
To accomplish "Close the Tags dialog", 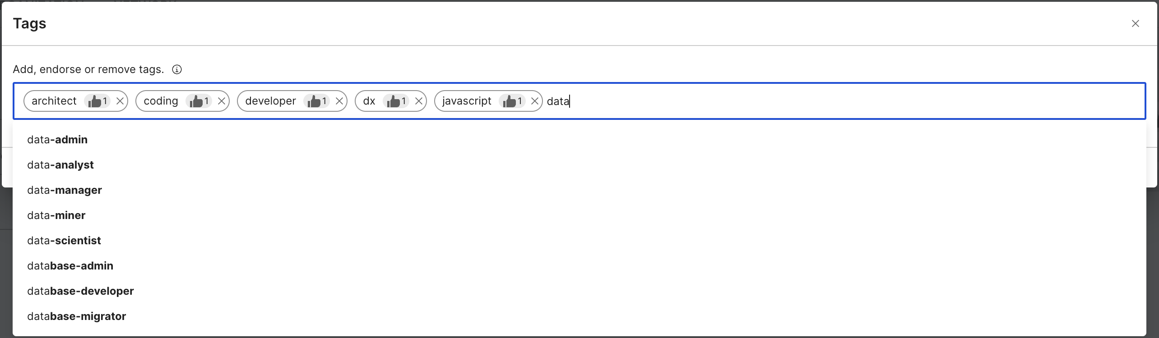I will 1136,23.
